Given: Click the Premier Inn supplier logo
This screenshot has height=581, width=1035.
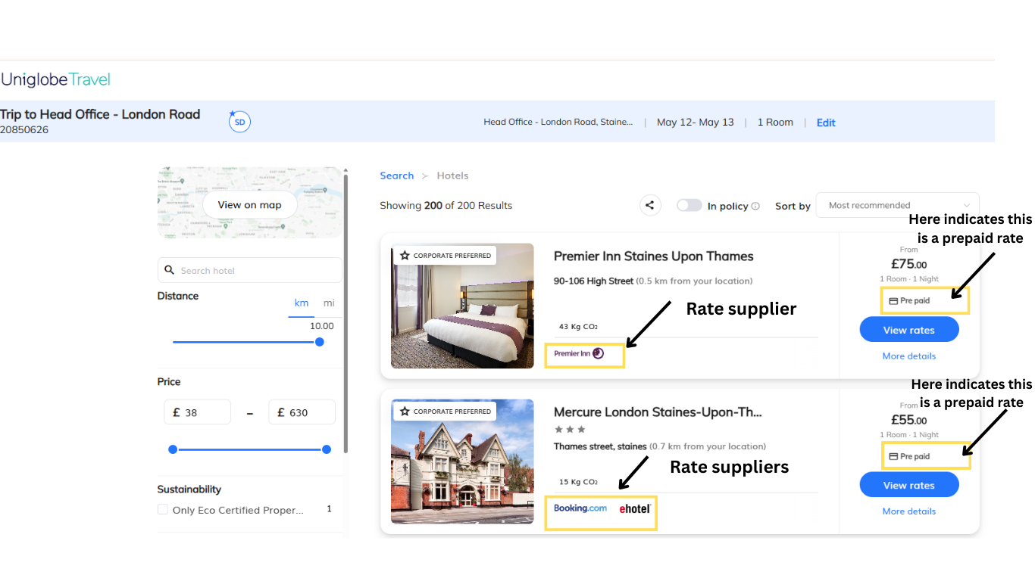Looking at the screenshot, I should pyautogui.click(x=579, y=353).
